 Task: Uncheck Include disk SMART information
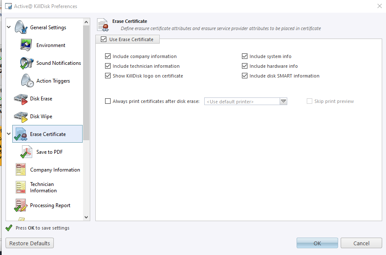click(245, 75)
